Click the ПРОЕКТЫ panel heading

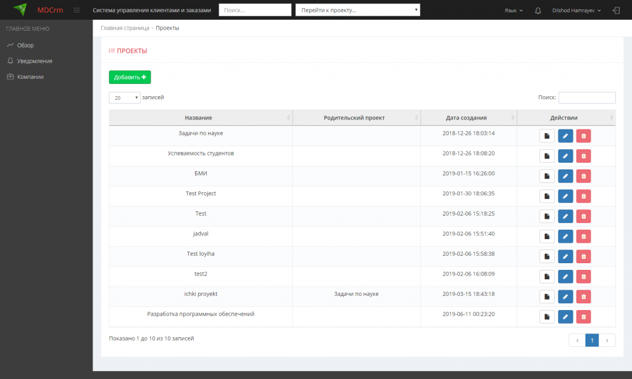(128, 51)
